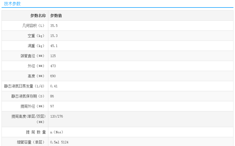Image resolution: width=235 pixels, height=146 pixels.
Task: Click the 35.5 geometric volume value
Action: (x=54, y=26)
